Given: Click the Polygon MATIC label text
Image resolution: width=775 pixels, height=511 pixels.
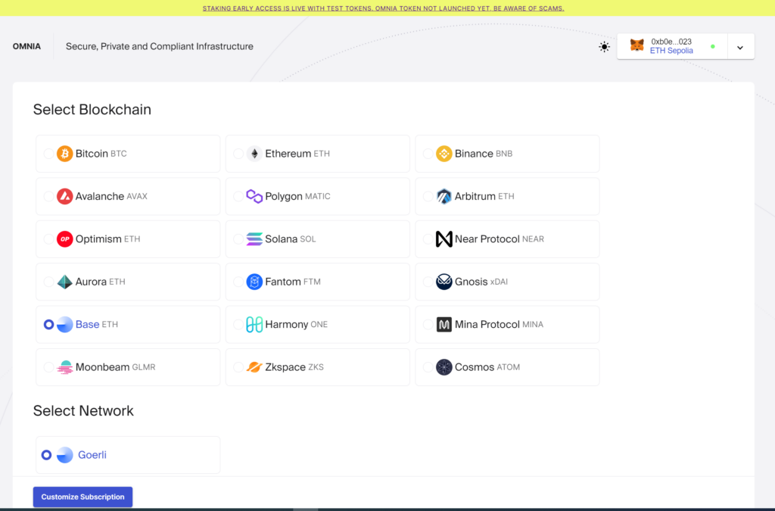Looking at the screenshot, I should tap(297, 196).
